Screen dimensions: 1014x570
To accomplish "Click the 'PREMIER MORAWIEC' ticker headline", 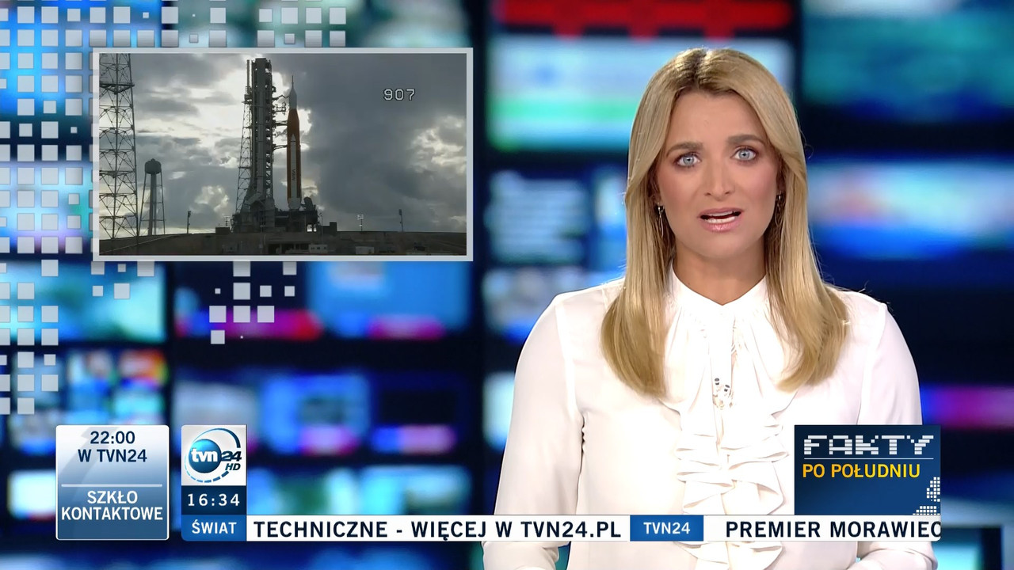I will tap(833, 530).
